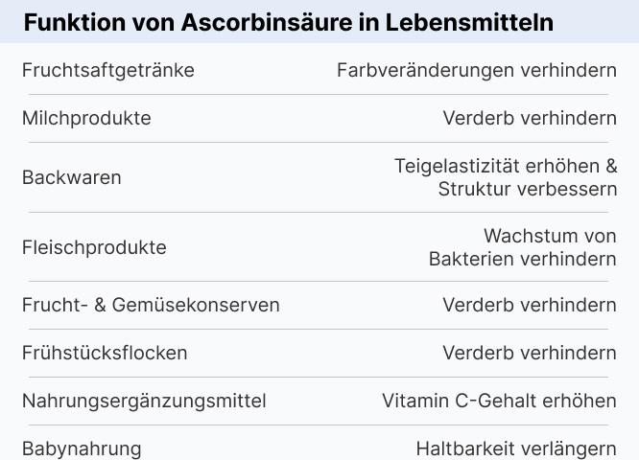Click the 'Teigelastizität erhöhen &' text line

point(506,166)
